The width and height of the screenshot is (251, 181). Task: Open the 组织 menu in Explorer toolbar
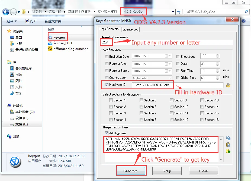(11, 21)
